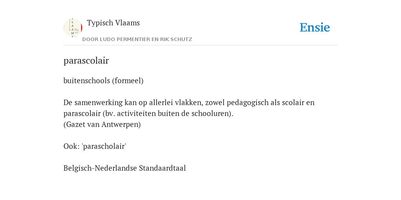The image size is (401, 200).
Task: Click the definition text 'buitenschools (formeel)'
Action: (x=103, y=80)
